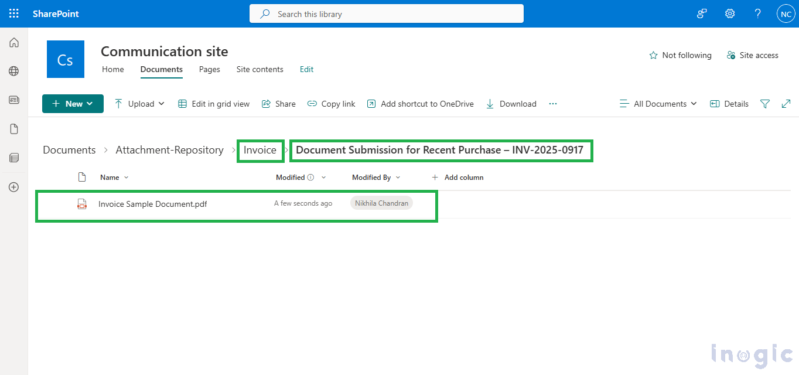799x375 pixels.
Task: Click the Search this library field
Action: click(387, 13)
